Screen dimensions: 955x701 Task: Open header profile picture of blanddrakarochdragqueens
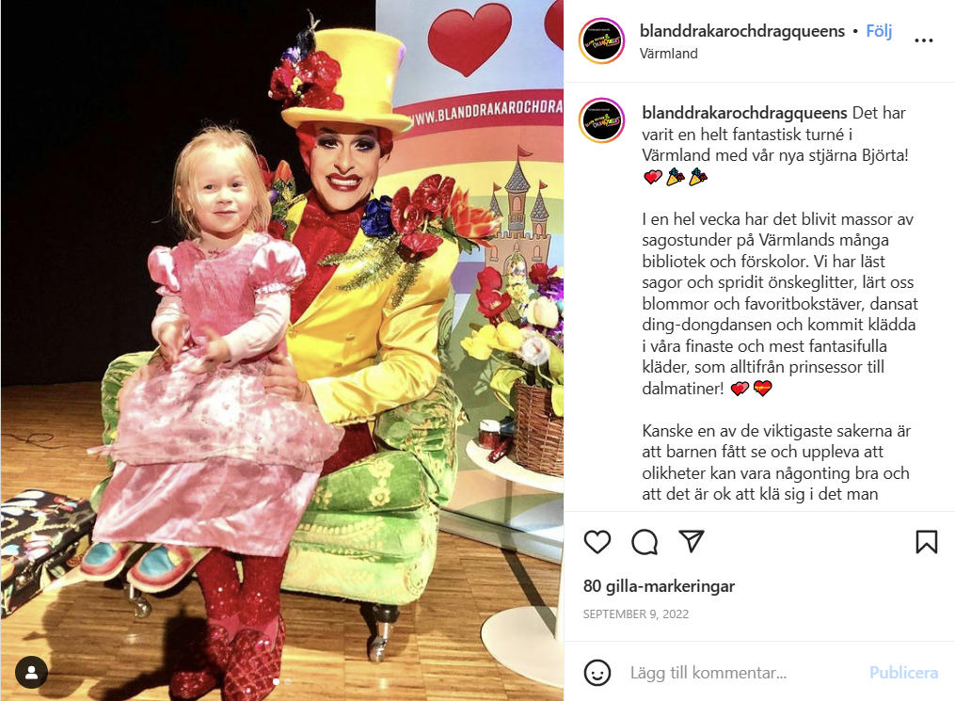click(x=602, y=40)
